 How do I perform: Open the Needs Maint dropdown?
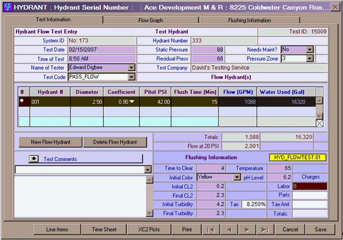click(309, 50)
